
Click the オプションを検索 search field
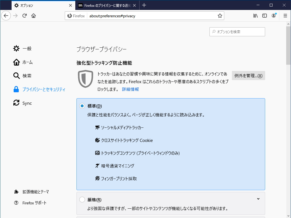(x=237, y=32)
